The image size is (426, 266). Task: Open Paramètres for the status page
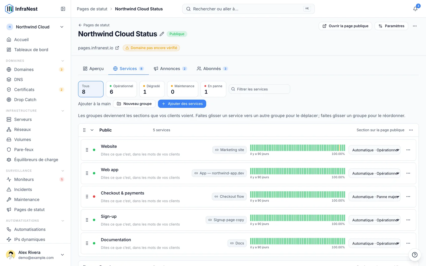tap(391, 26)
